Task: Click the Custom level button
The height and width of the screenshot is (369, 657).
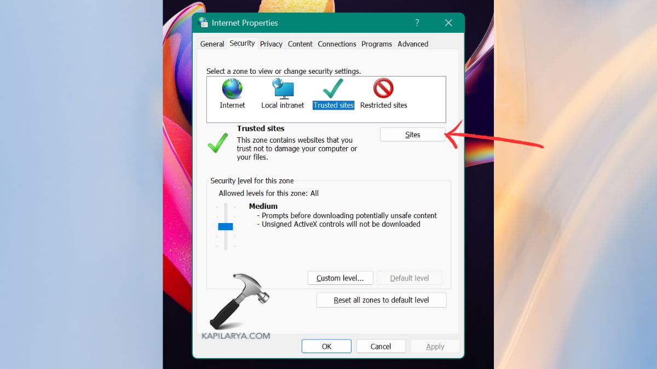Action: (340, 278)
